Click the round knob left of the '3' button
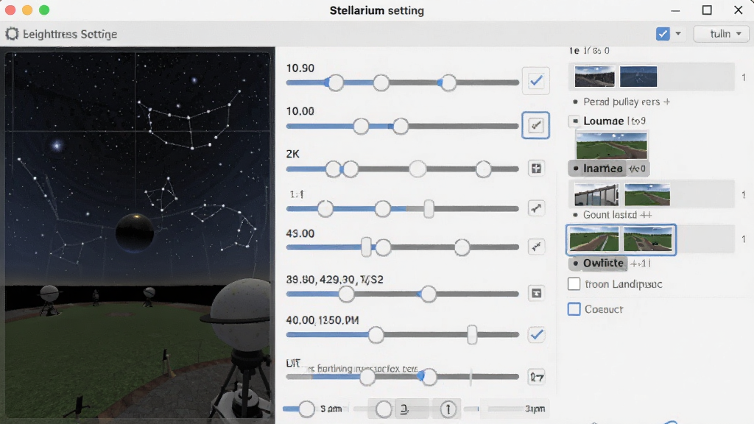The height and width of the screenshot is (424, 754). click(x=383, y=409)
